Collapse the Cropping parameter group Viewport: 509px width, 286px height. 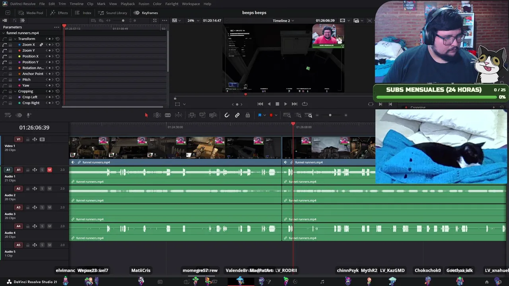point(15,91)
